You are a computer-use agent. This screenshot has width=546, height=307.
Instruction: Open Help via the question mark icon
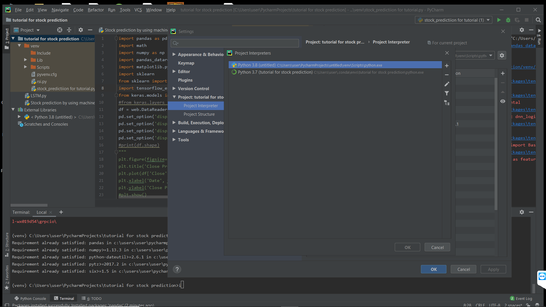[x=177, y=269]
